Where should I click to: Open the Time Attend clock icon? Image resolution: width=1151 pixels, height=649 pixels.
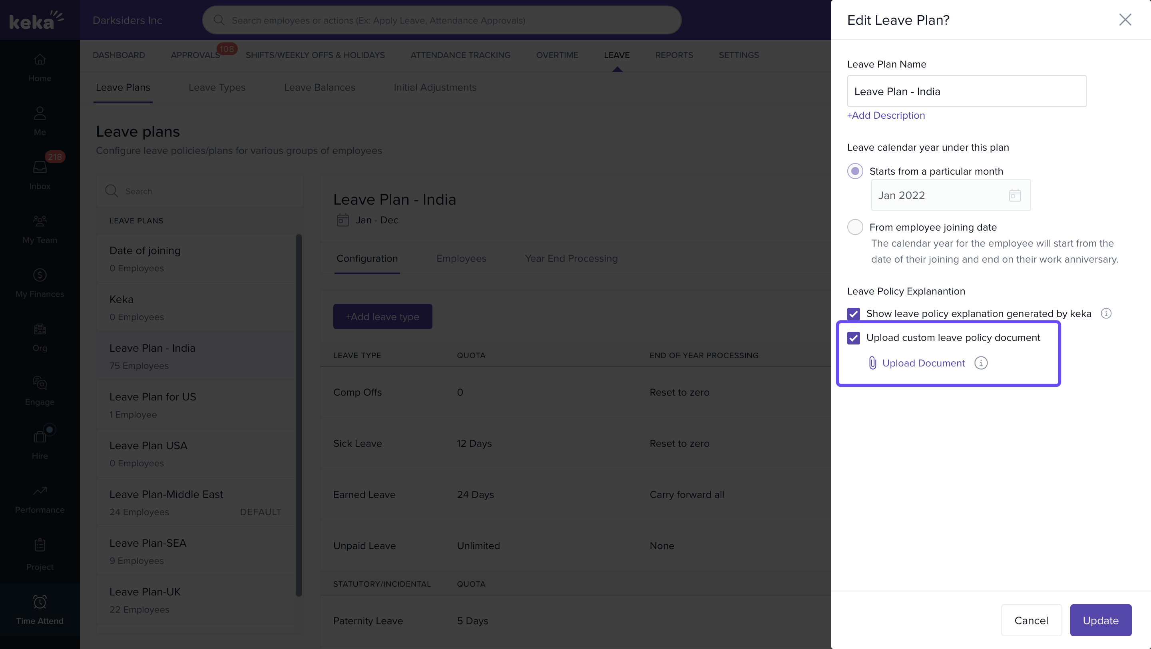click(40, 602)
